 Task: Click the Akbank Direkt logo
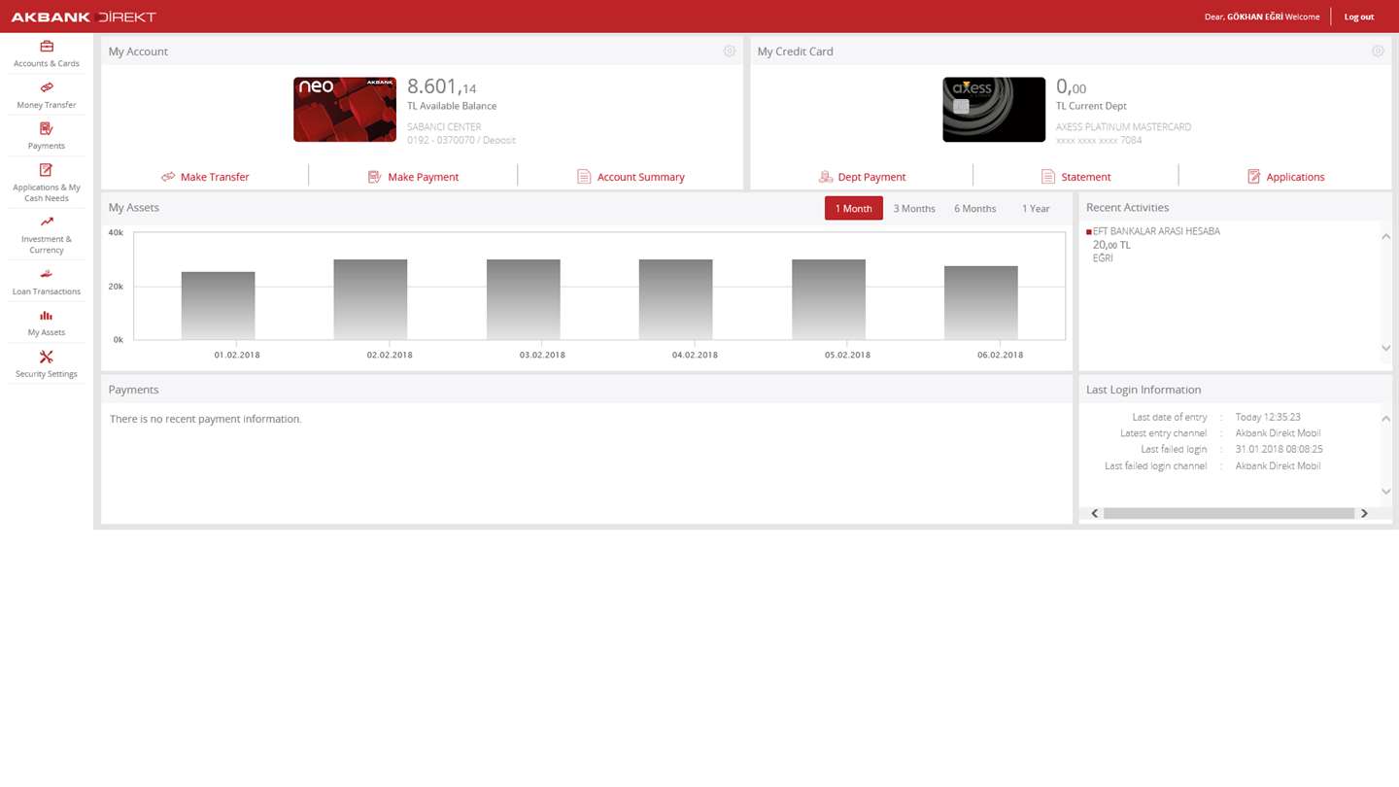84,17
